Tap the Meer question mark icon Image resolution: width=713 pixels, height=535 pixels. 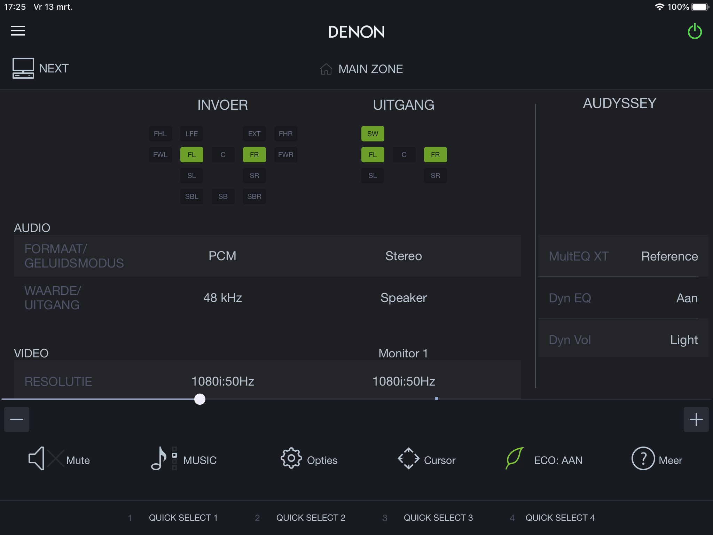(643, 458)
